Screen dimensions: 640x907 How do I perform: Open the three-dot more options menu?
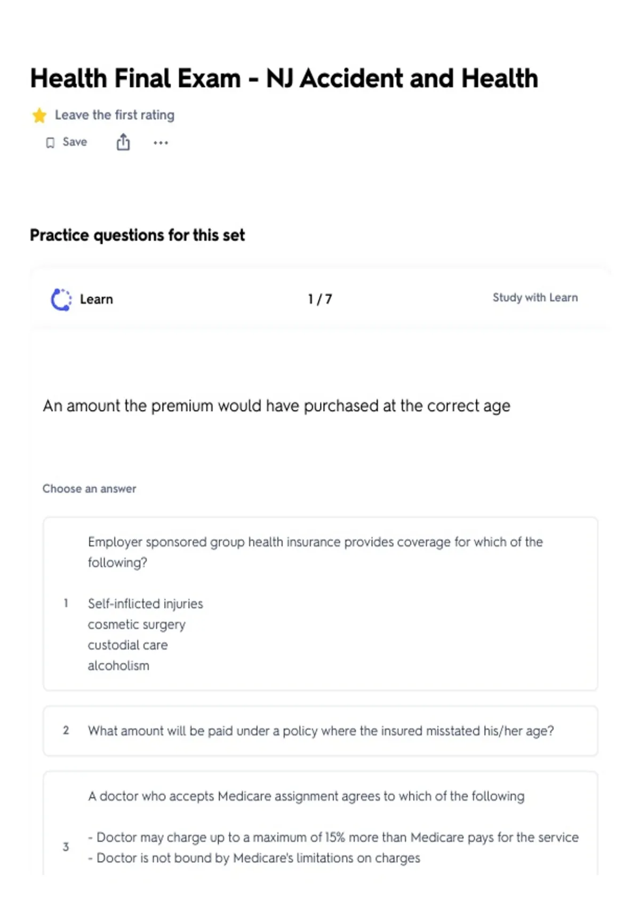pos(161,142)
